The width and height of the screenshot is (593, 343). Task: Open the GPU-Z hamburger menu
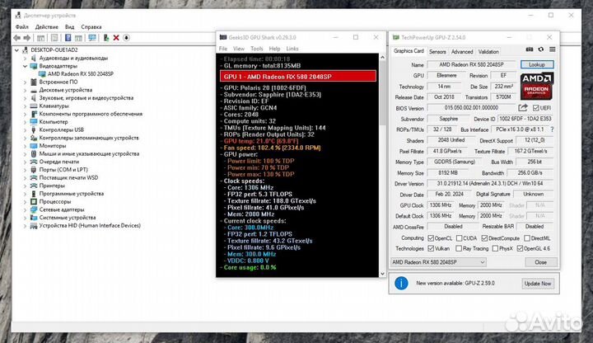coord(551,51)
